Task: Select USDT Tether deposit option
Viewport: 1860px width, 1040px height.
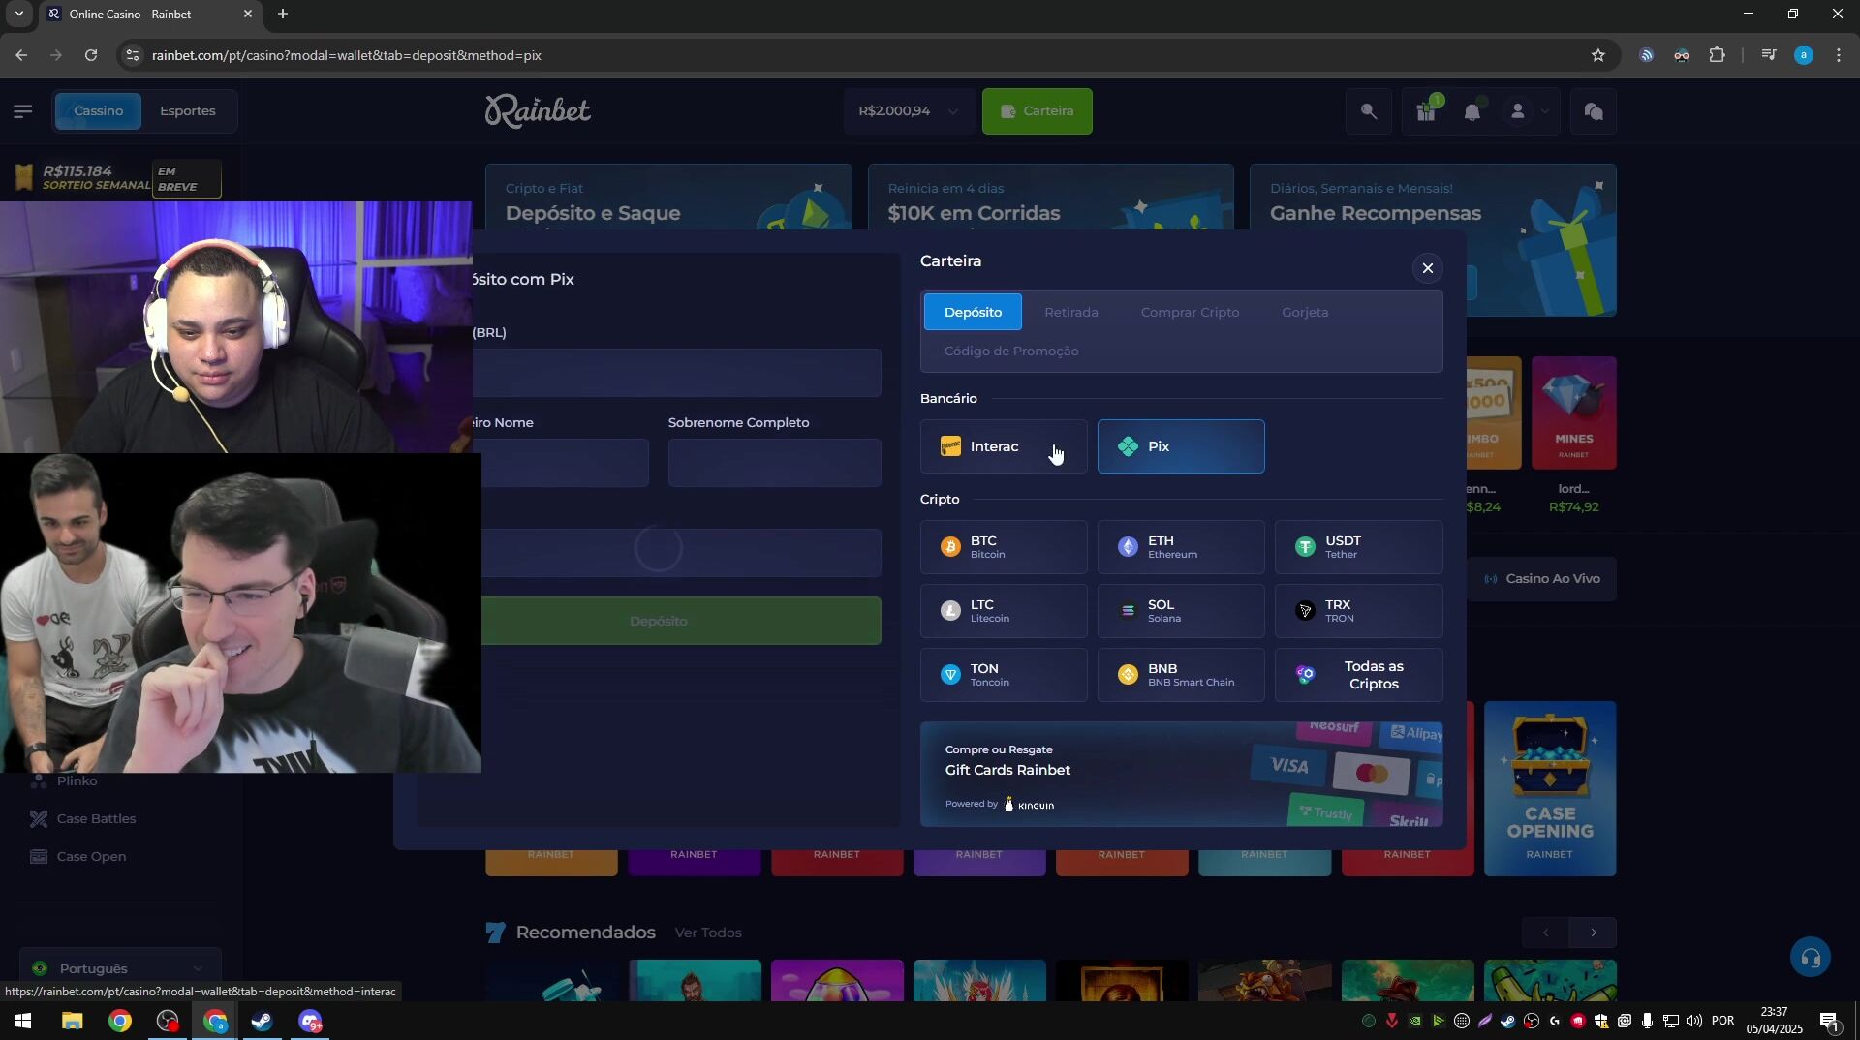Action: tap(1358, 547)
